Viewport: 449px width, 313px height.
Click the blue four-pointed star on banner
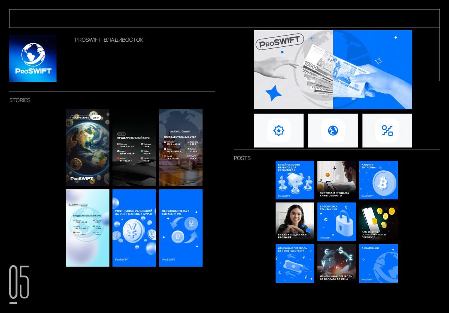(x=273, y=93)
